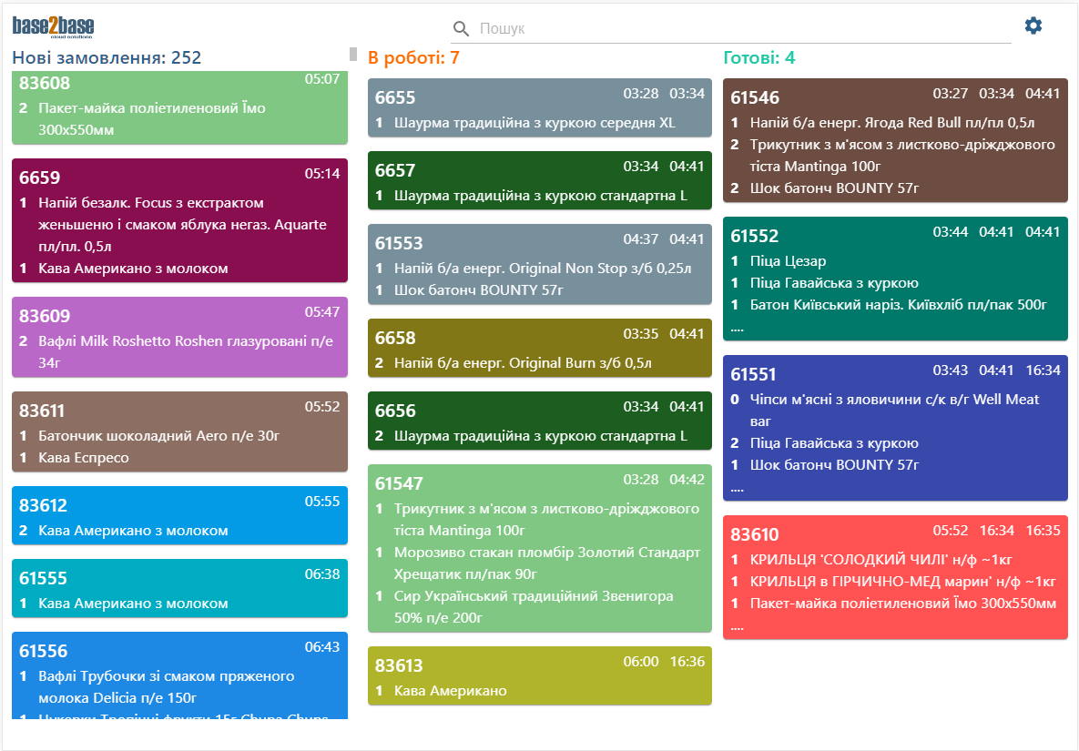
Task: Open ready order card 61552
Action: (x=895, y=279)
